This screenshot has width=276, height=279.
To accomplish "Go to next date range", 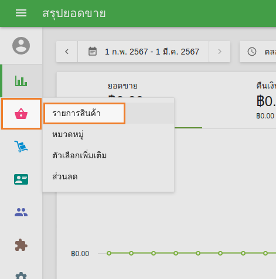I will [220, 52].
